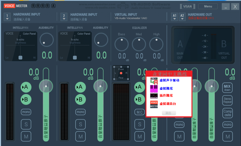Viewport: 241px width, 146px height.
Task: Mute the Virtual Input with M button
Action: coord(139,136)
